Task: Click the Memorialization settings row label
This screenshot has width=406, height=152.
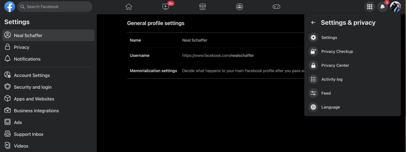Action: click(153, 71)
